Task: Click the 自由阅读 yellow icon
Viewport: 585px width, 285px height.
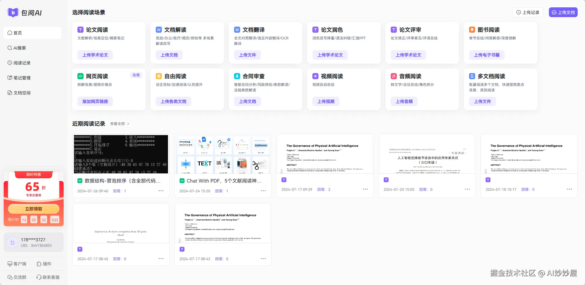Action: [159, 76]
